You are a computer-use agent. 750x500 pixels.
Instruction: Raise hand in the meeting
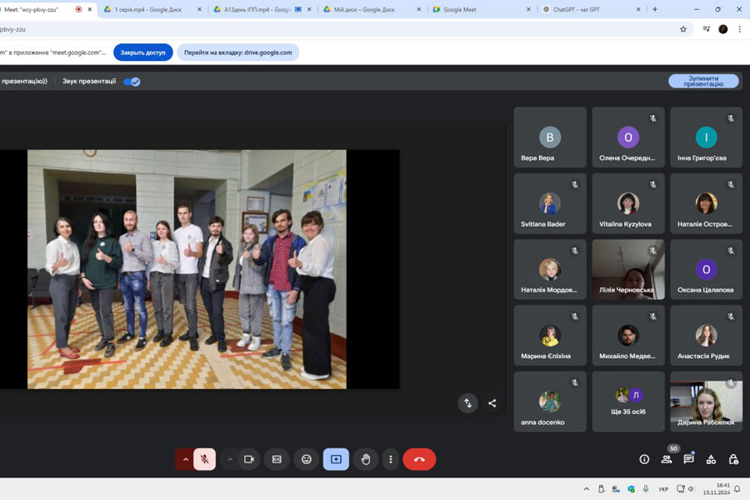click(x=365, y=459)
